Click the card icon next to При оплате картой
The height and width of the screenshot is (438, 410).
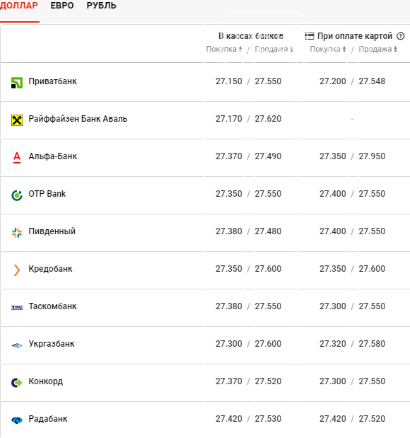[x=309, y=36]
